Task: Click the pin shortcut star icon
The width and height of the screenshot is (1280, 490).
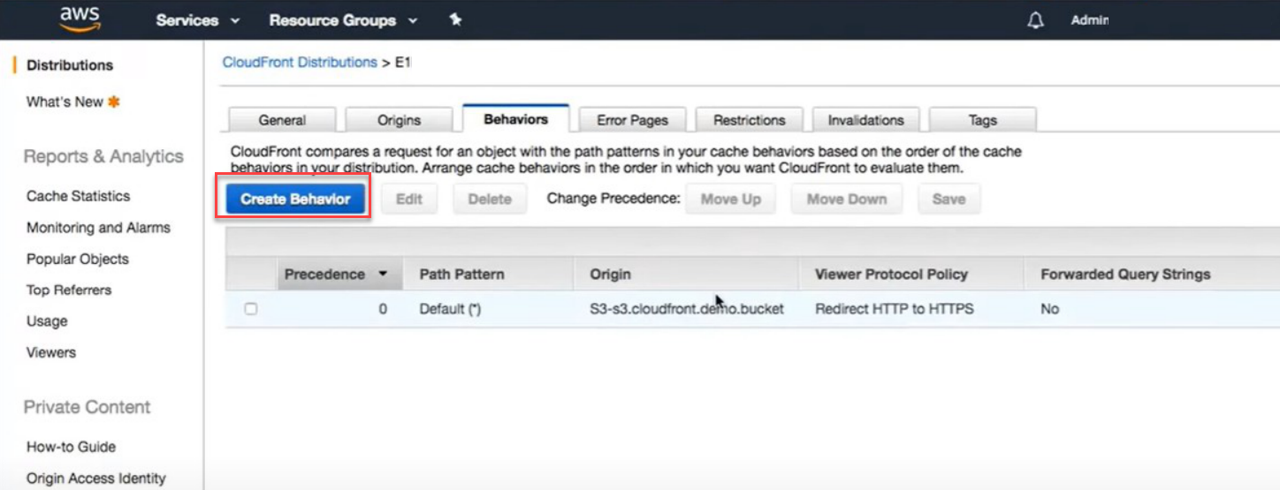Action: (455, 19)
